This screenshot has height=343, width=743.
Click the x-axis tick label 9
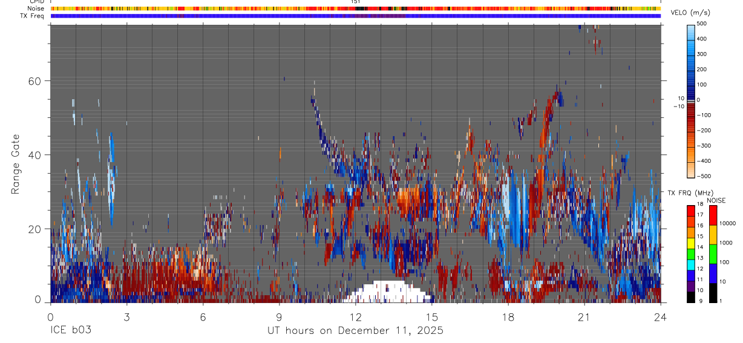point(279,316)
